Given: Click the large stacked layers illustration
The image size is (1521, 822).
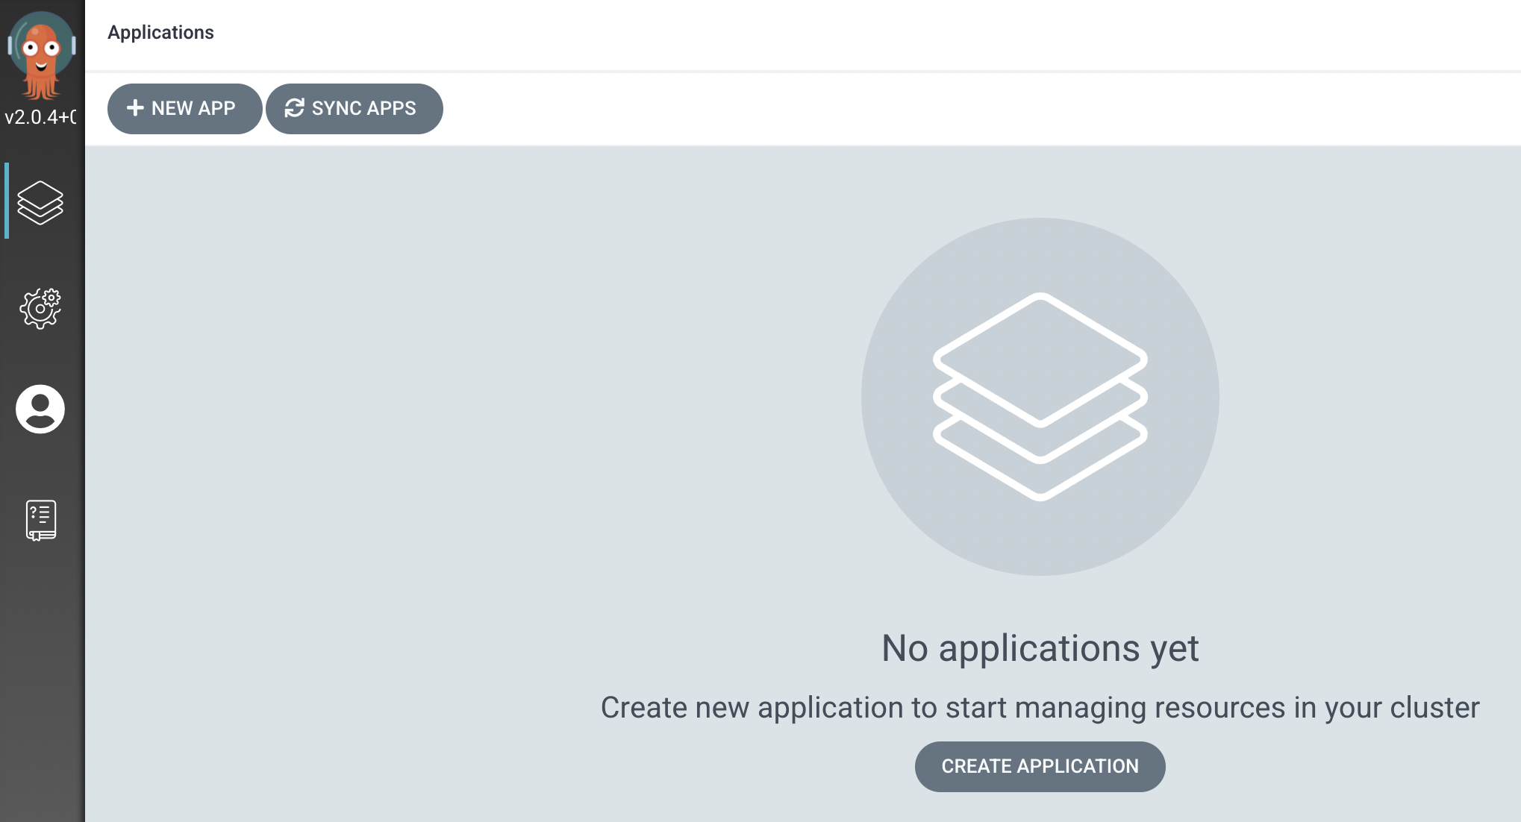Looking at the screenshot, I should 1040,397.
